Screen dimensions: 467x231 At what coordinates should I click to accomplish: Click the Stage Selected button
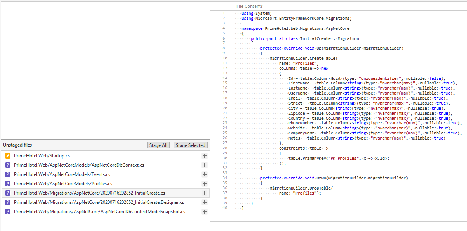pyautogui.click(x=190, y=145)
